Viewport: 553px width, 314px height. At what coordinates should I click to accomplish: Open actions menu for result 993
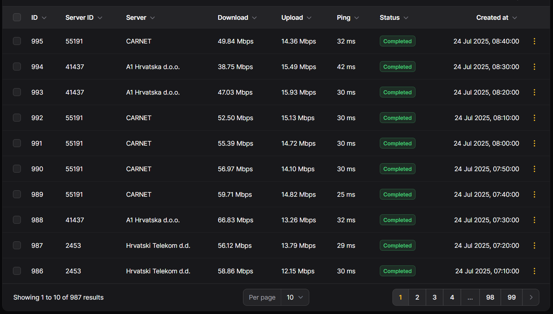(534, 92)
